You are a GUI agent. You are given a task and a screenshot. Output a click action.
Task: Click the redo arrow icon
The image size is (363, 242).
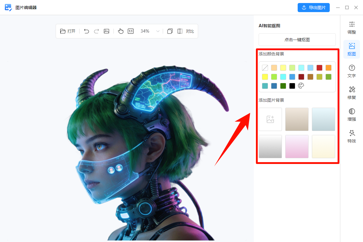pos(96,31)
